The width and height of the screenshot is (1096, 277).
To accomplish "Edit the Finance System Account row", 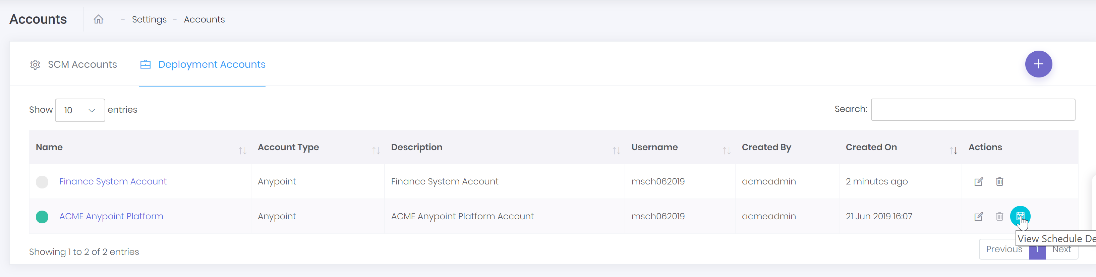I will 979,182.
